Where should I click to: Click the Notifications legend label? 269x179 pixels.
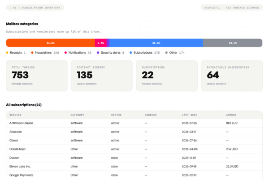click(x=77, y=53)
